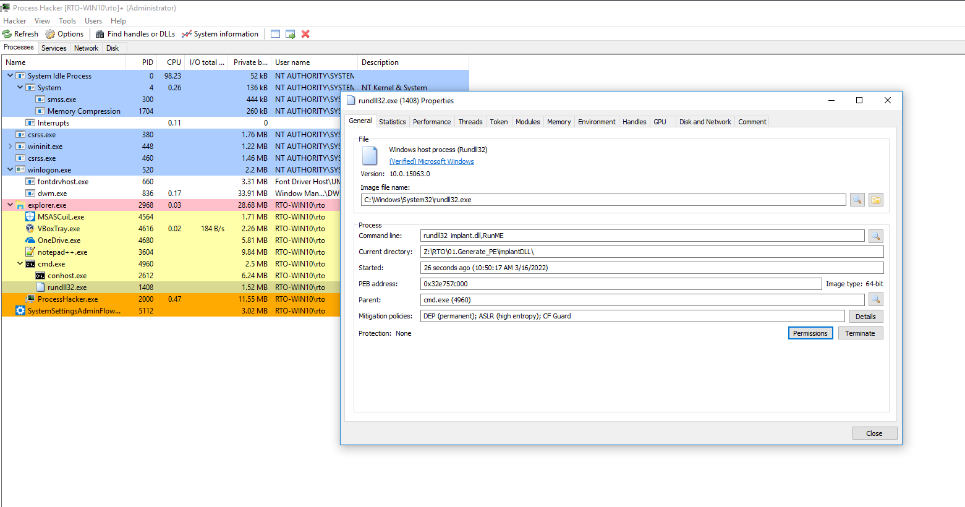Click the Command line text field
Viewport: 965px width, 507px height.
coord(642,236)
